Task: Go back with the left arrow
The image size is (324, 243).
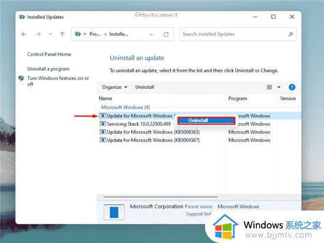Action: click(24, 34)
